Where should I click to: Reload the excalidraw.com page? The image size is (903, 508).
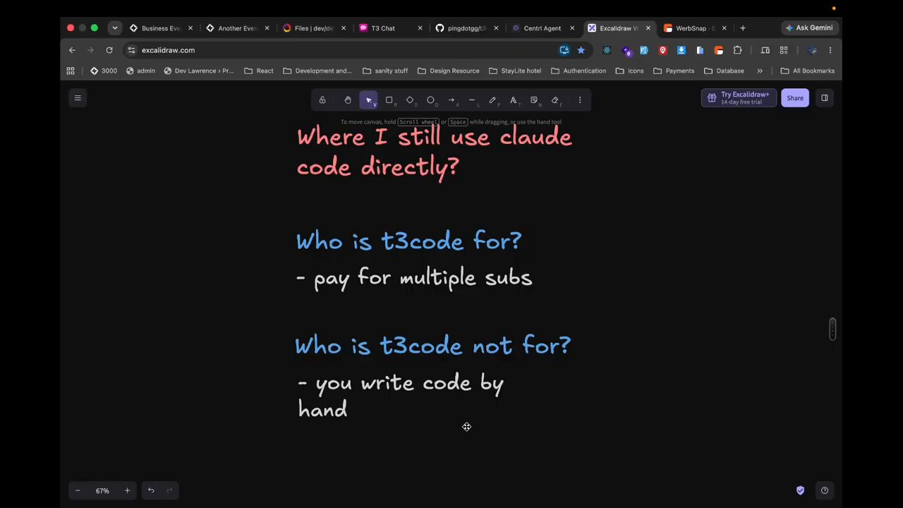point(109,50)
